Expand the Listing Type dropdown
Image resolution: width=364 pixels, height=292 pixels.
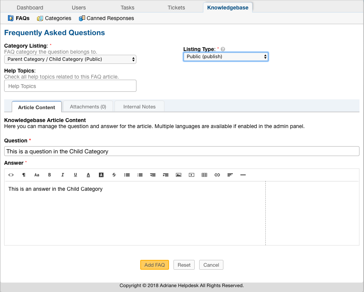[x=226, y=57]
